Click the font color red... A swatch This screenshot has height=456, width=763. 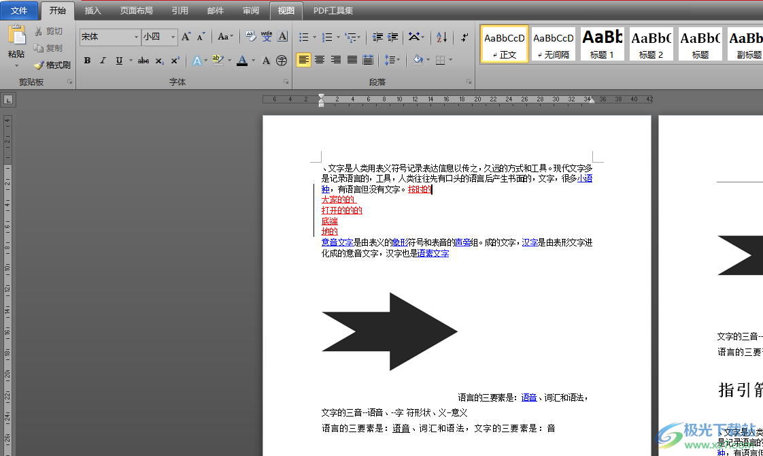[242, 61]
